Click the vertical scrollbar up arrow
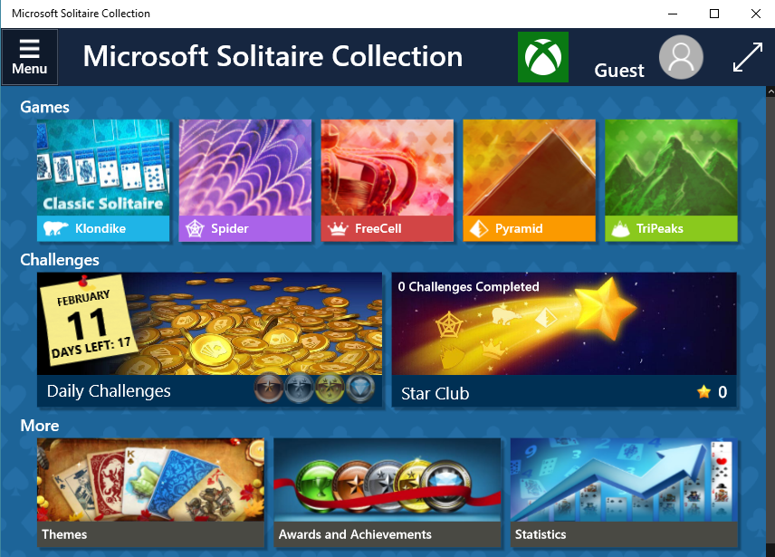The image size is (775, 557). (770, 91)
